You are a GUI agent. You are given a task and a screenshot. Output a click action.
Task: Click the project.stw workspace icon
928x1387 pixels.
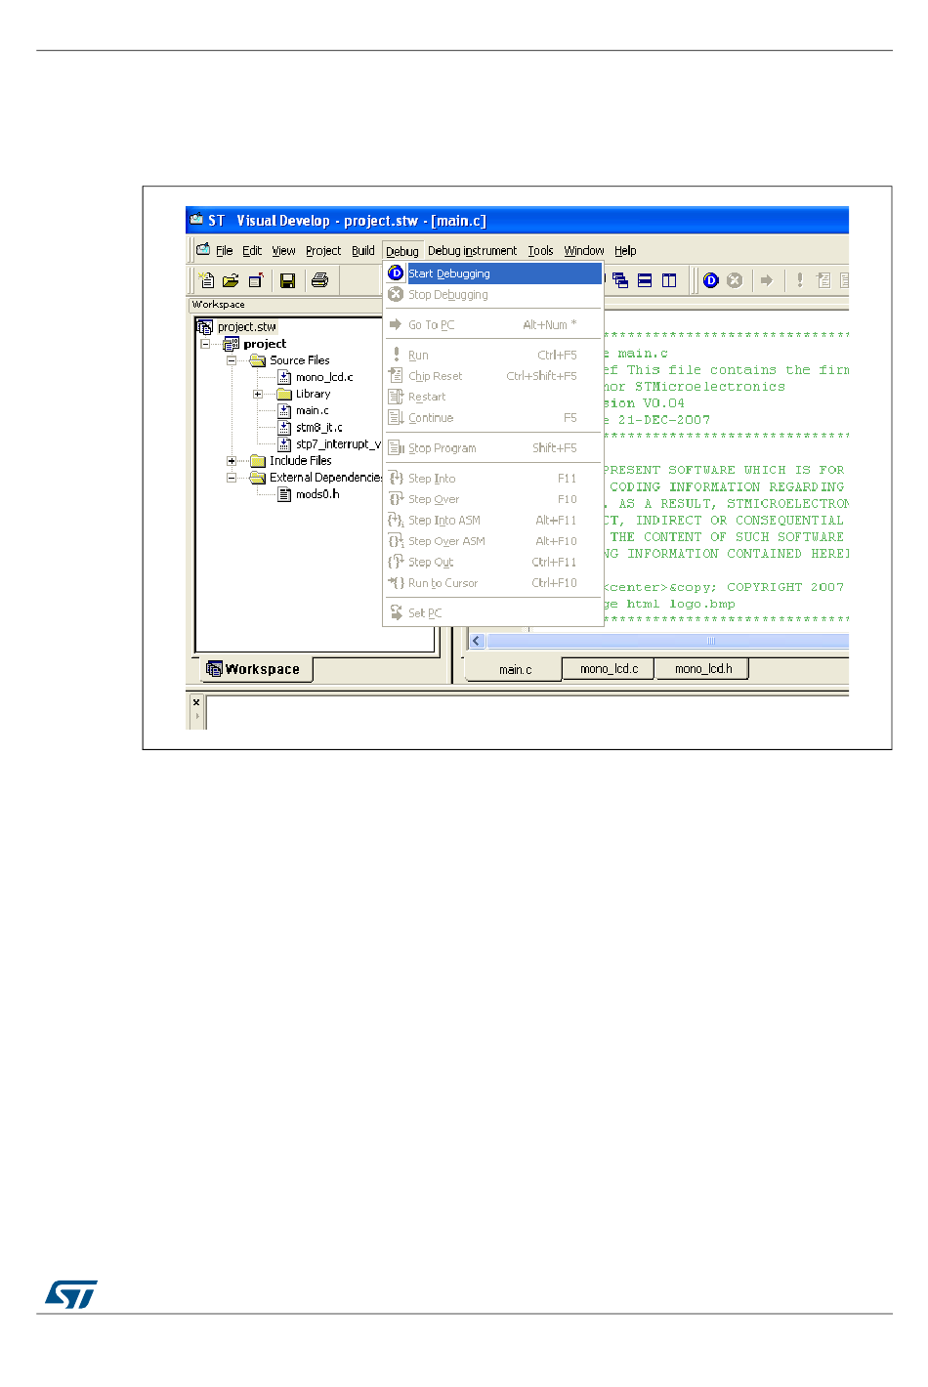(x=205, y=326)
